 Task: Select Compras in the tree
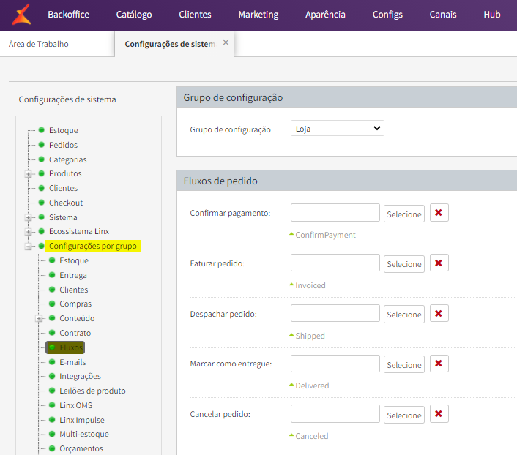point(75,304)
